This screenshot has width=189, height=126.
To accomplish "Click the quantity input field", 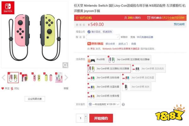I will pyautogui.click(x=80, y=118).
